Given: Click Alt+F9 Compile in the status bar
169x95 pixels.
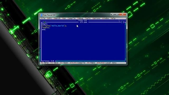Looking at the screenshot, I should tap(77, 63).
